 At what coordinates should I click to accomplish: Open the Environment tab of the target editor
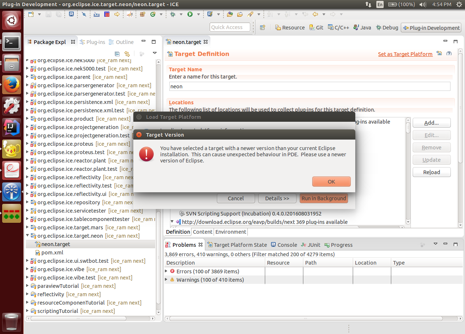tap(231, 232)
